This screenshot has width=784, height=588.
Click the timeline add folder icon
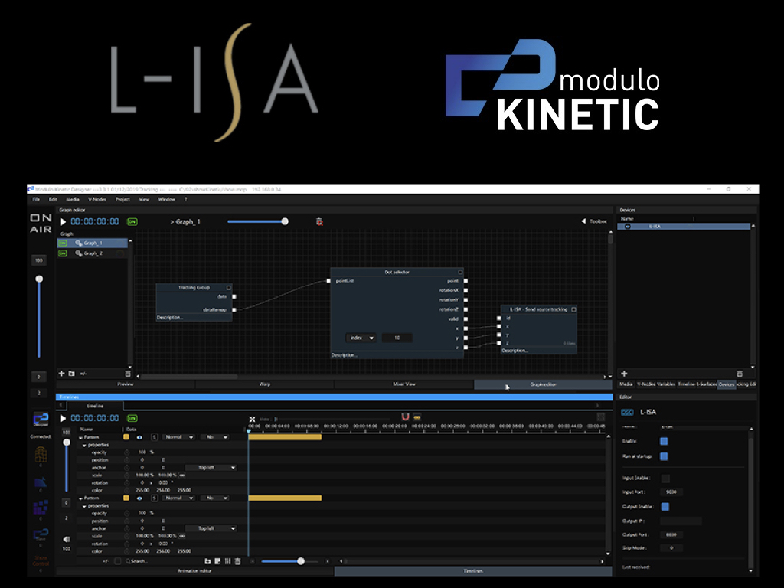tap(207, 561)
